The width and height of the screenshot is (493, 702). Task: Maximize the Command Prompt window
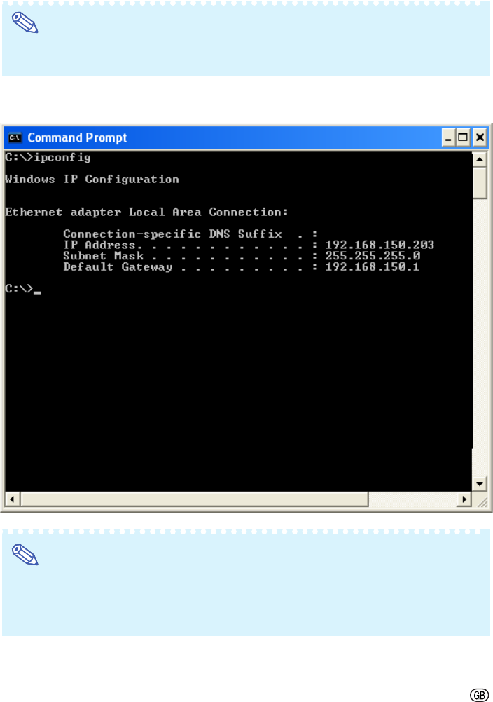pos(463,137)
